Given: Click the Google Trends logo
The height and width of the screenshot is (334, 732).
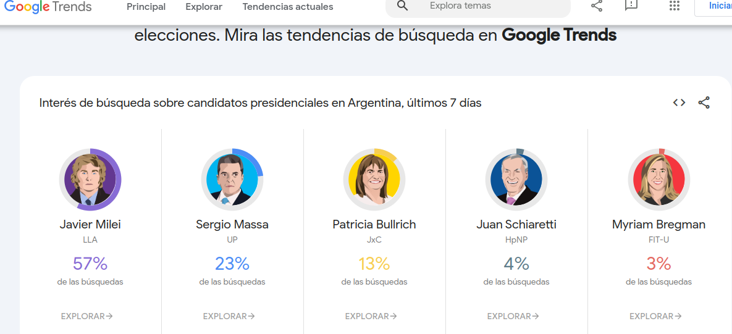Looking at the screenshot, I should coord(48,7).
